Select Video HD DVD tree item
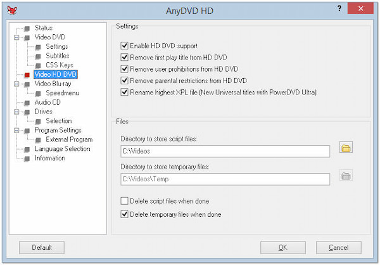 point(56,74)
